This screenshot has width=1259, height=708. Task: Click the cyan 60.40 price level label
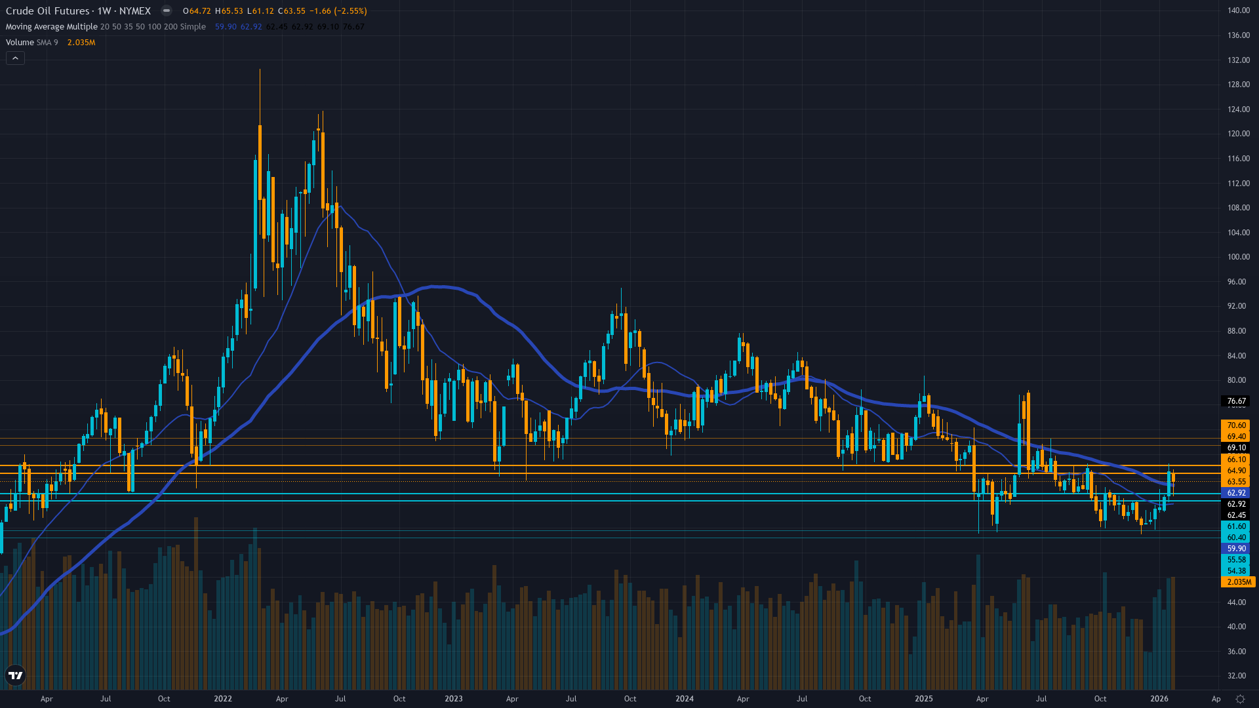click(x=1236, y=538)
